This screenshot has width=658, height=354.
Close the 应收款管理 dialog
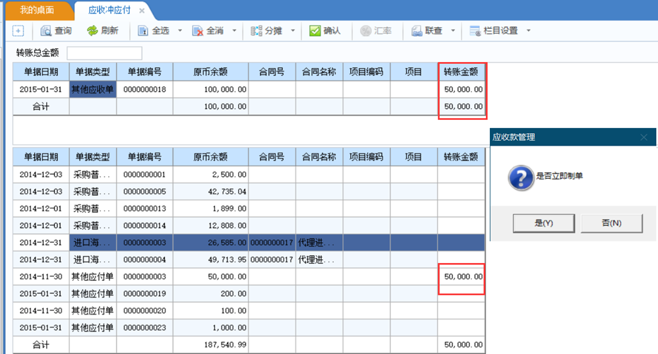pos(643,137)
